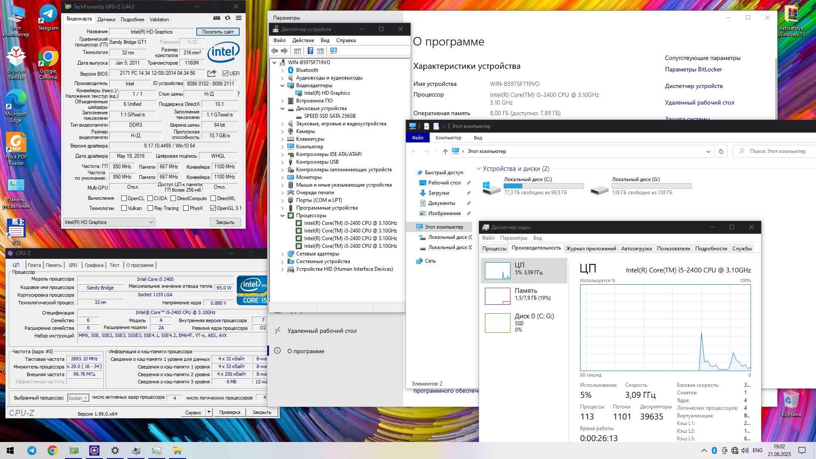This screenshot has width=816, height=459.
Task: Toggle Ray Tracing checkbox in GPU-Z
Action: point(150,208)
